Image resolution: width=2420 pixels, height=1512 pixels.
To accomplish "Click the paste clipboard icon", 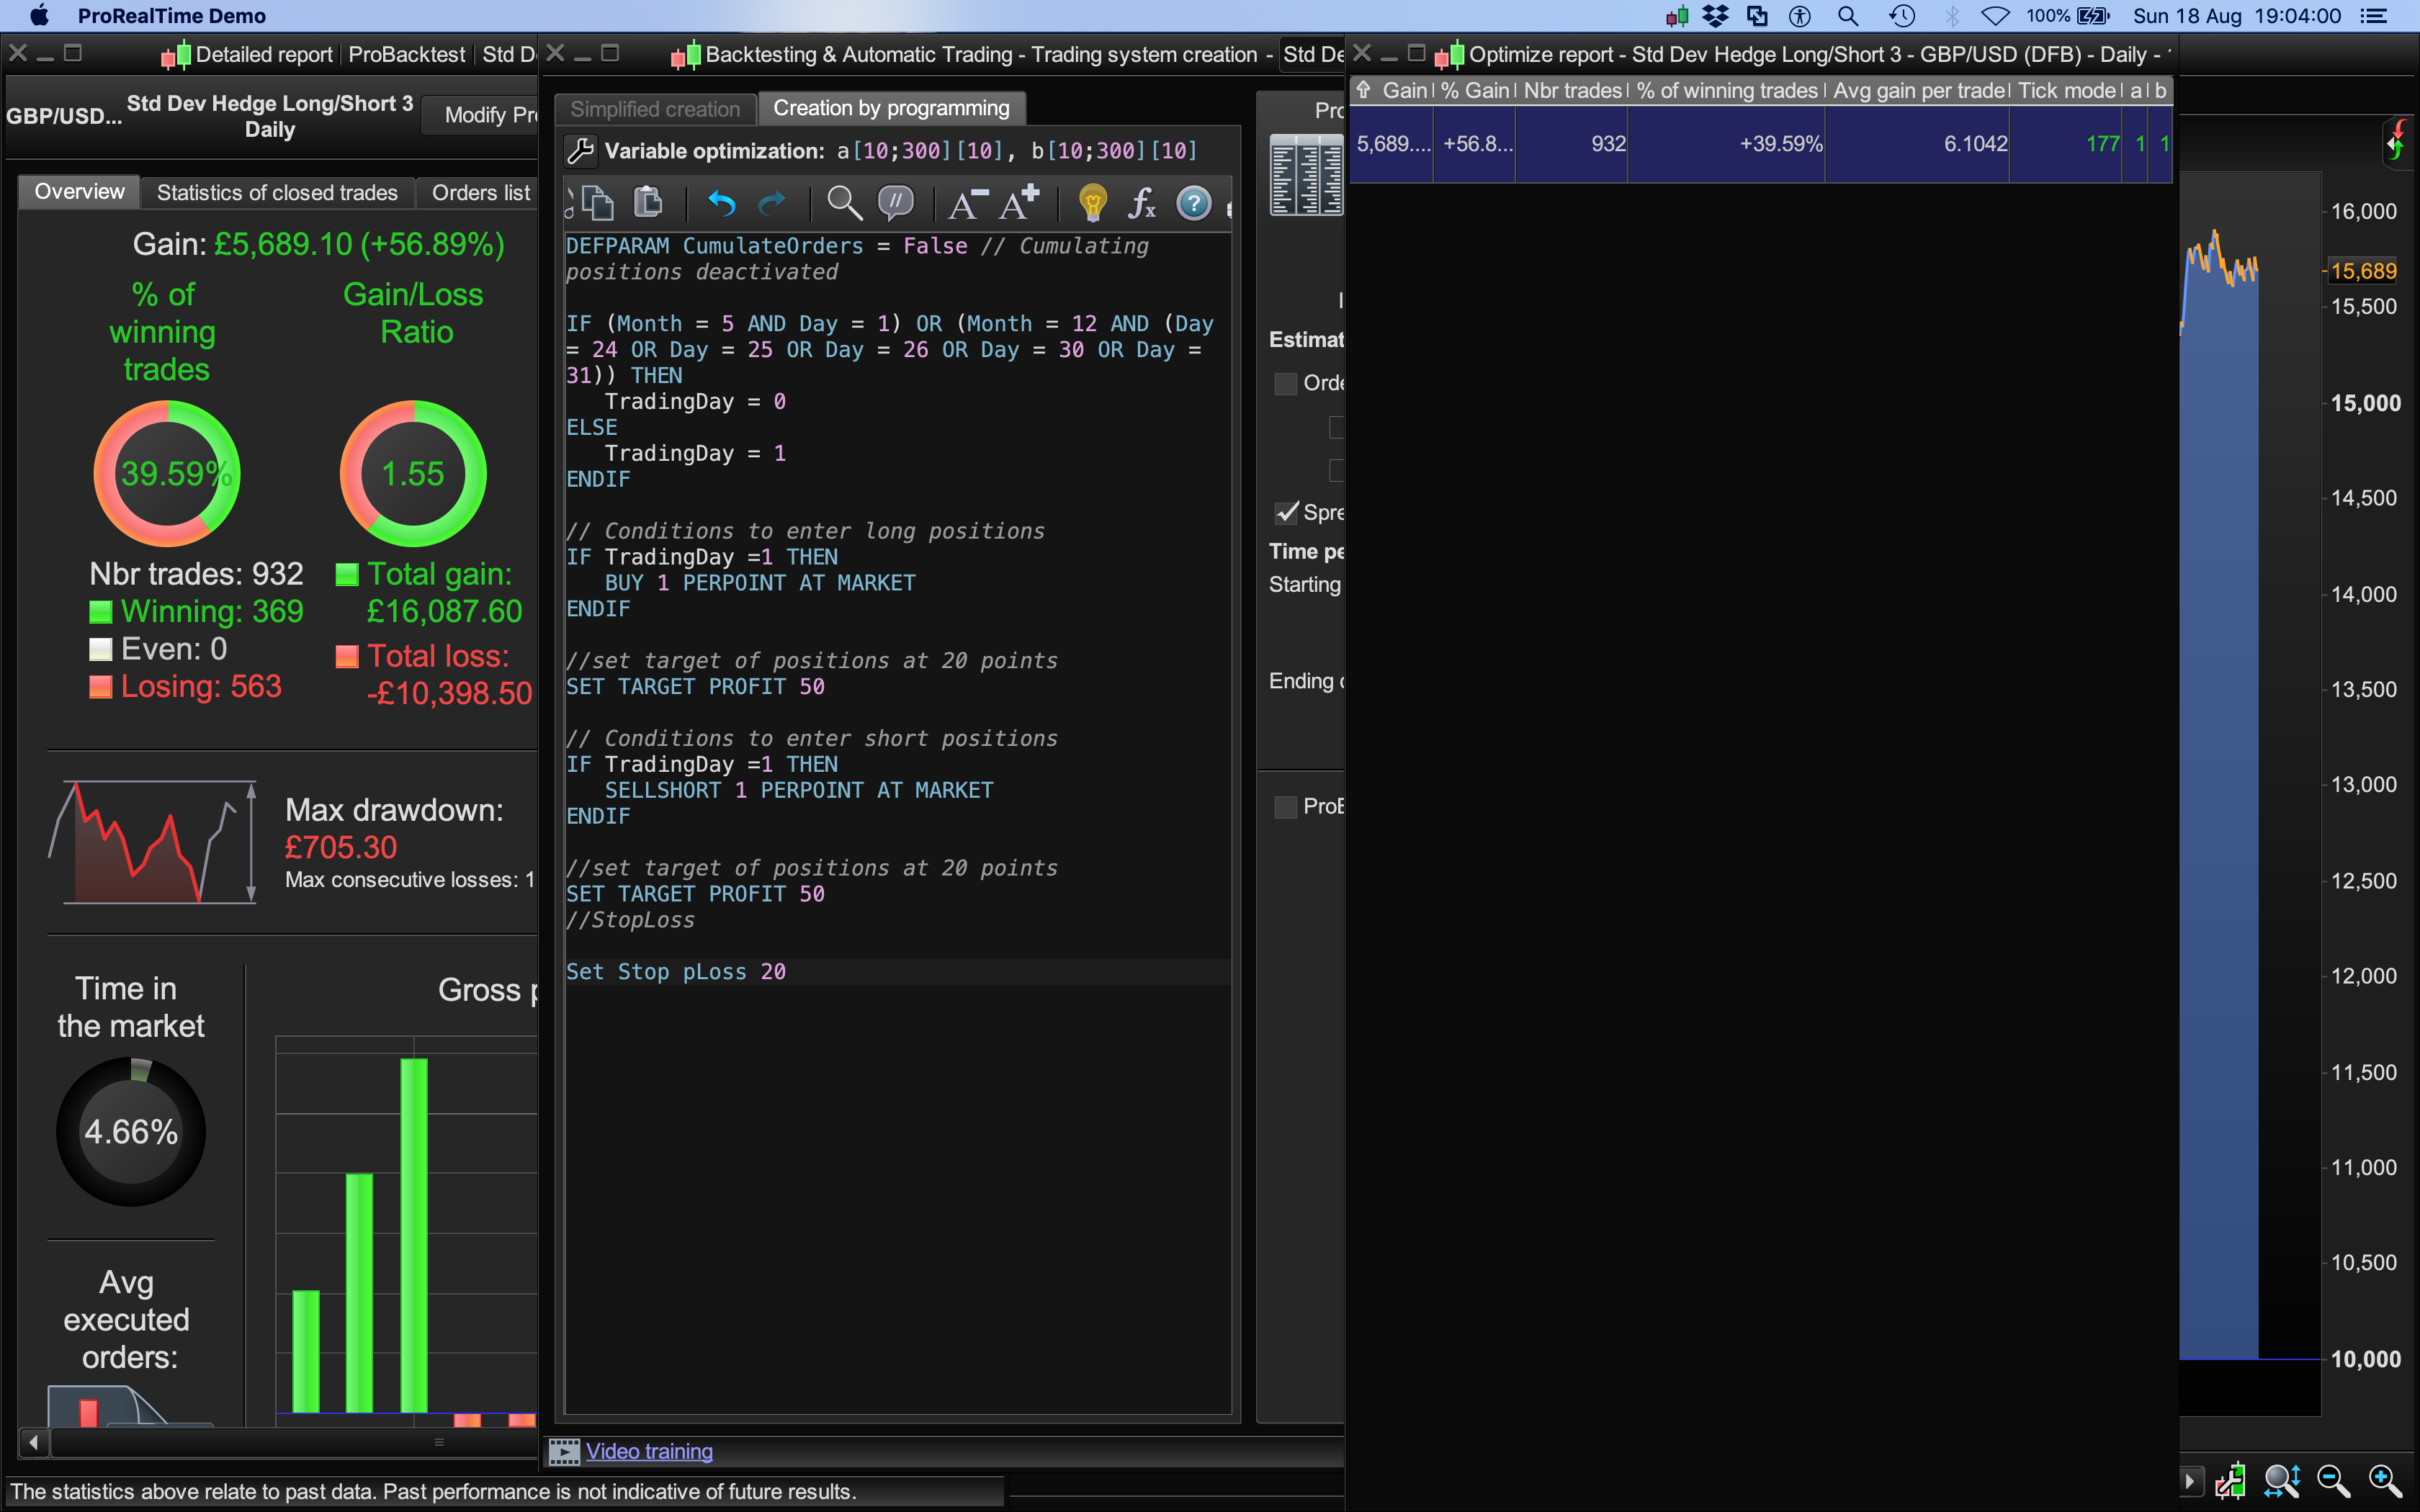I will pyautogui.click(x=648, y=204).
